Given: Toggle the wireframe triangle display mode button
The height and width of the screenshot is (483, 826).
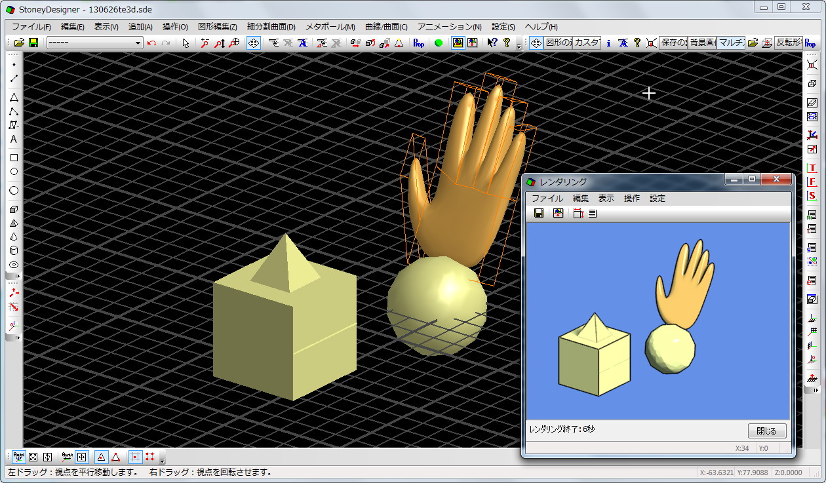Looking at the screenshot, I should tap(115, 457).
